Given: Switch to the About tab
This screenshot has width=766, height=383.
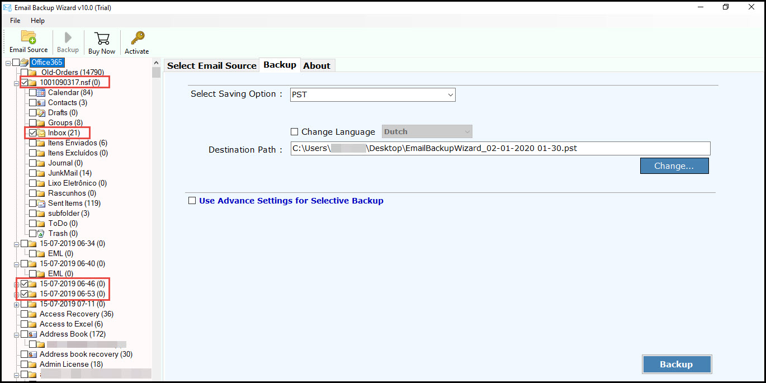Looking at the screenshot, I should tap(317, 65).
